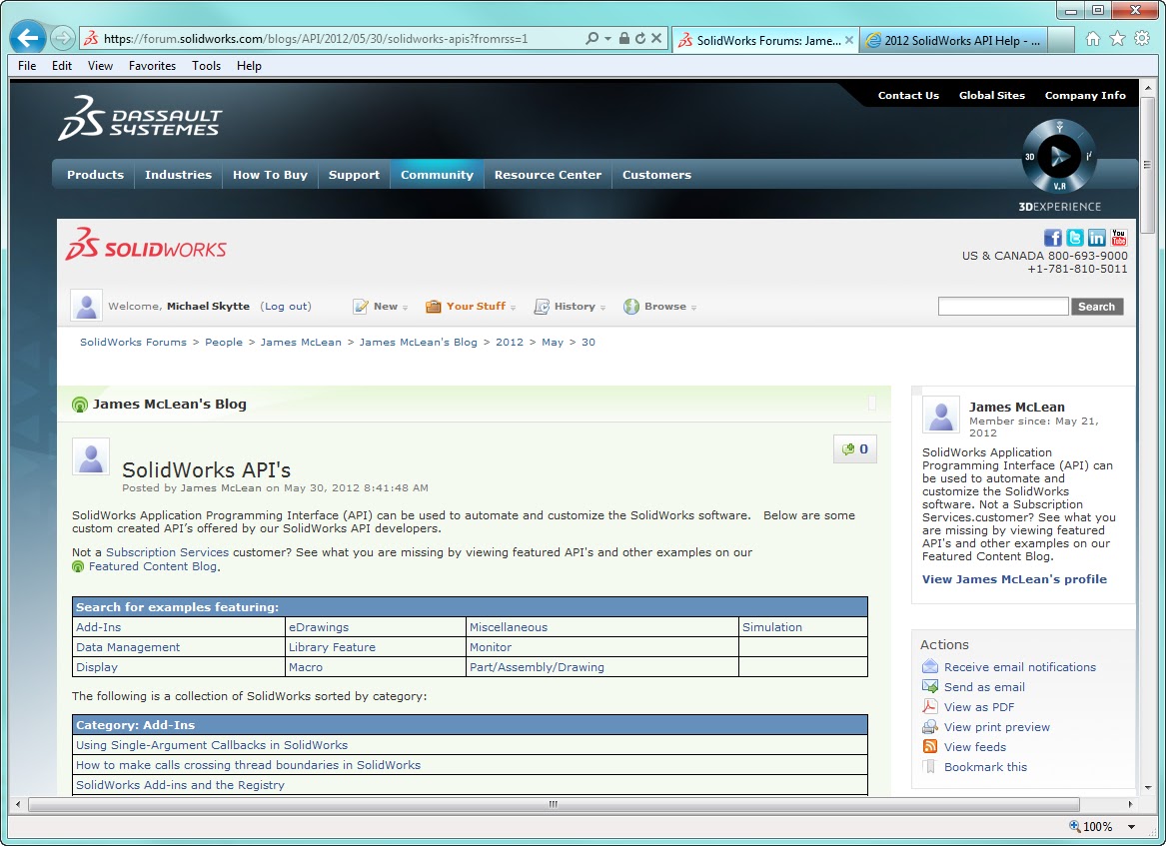Click the browser Forward arrow button
The image size is (1166, 846).
click(63, 38)
